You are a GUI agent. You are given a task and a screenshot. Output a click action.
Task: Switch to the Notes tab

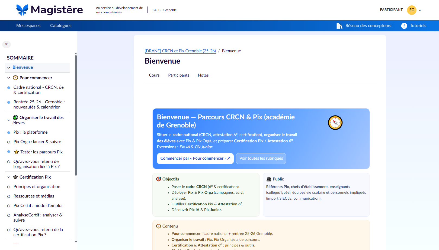(203, 75)
